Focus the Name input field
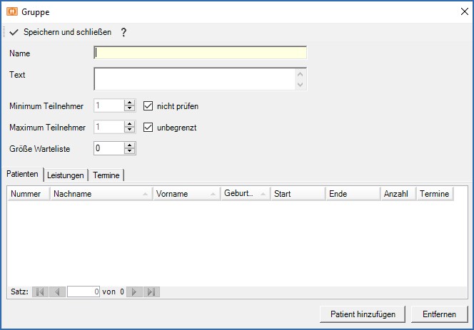The image size is (474, 330). [200, 53]
